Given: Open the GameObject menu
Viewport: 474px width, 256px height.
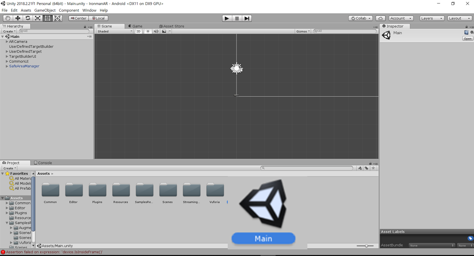Looking at the screenshot, I should click(45, 10).
